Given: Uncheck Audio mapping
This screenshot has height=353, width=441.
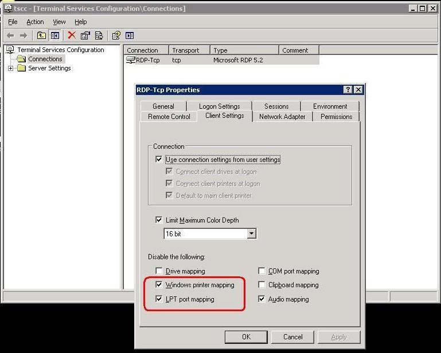Looking at the screenshot, I should point(262,299).
